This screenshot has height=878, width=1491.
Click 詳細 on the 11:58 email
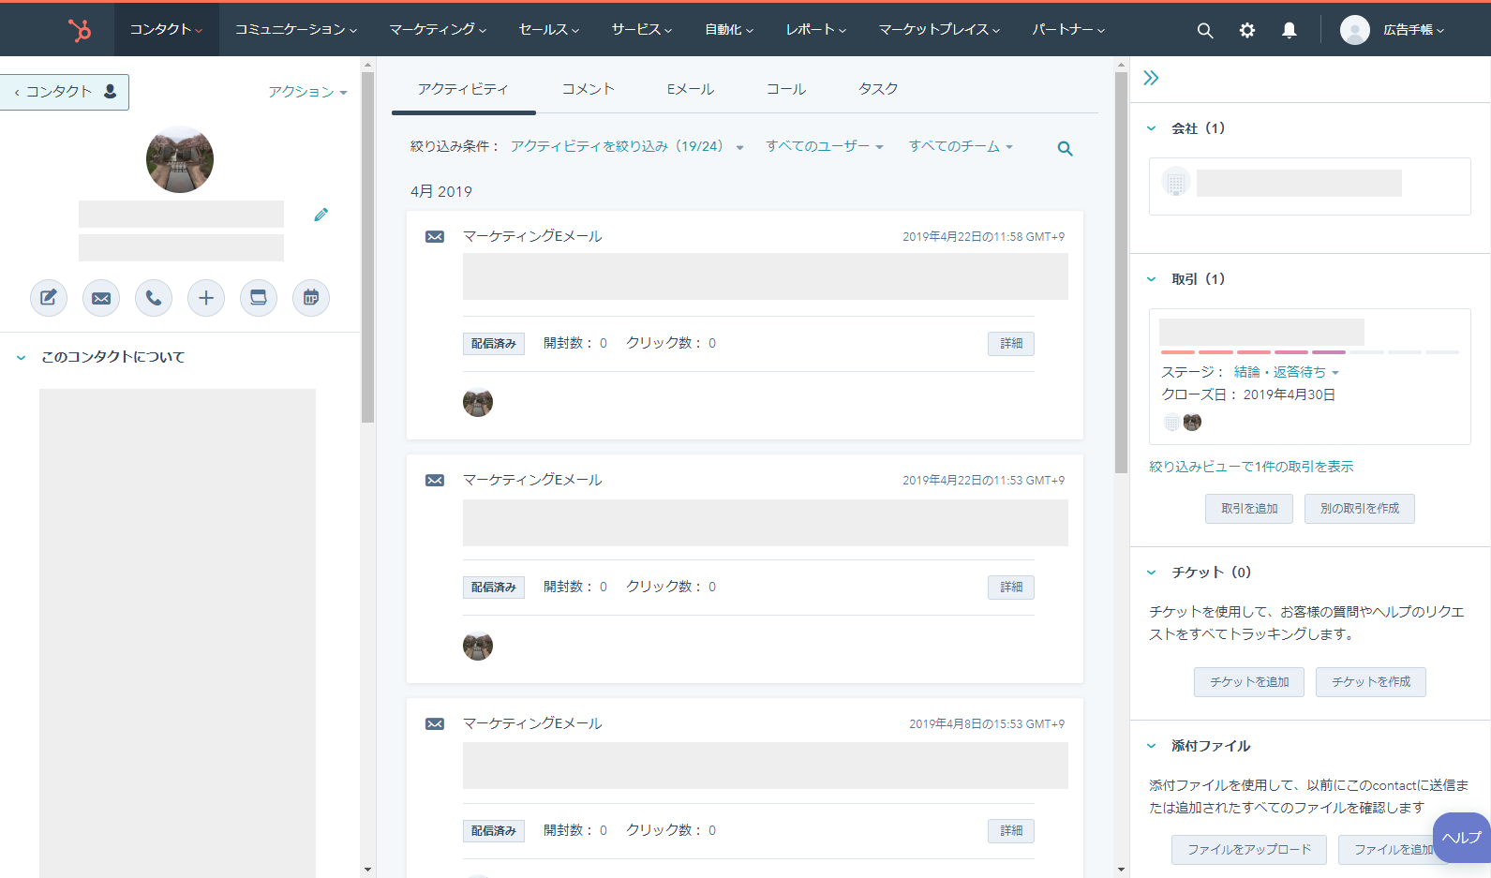[x=1011, y=344]
